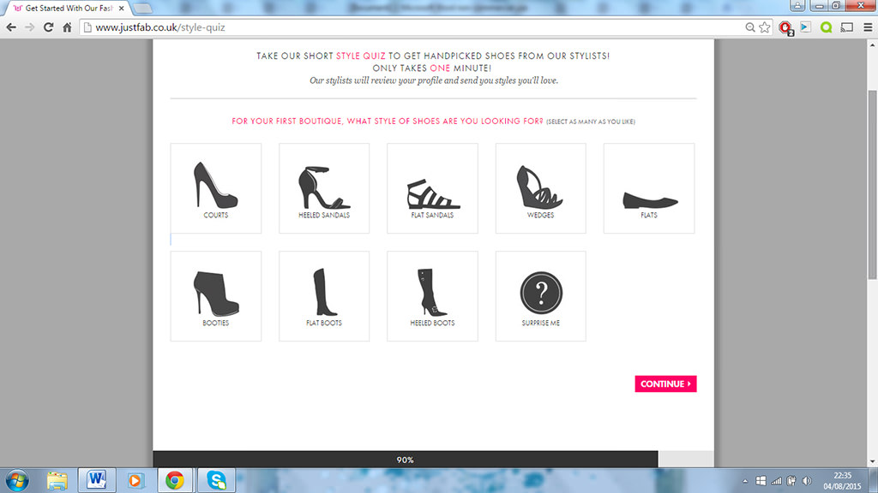Go to browser home page

[68, 27]
